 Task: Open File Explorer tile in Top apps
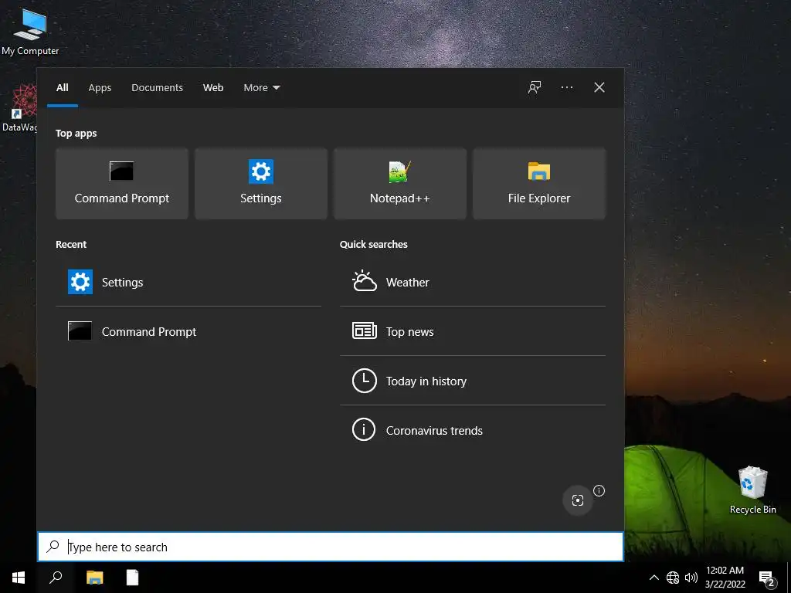pyautogui.click(x=538, y=184)
